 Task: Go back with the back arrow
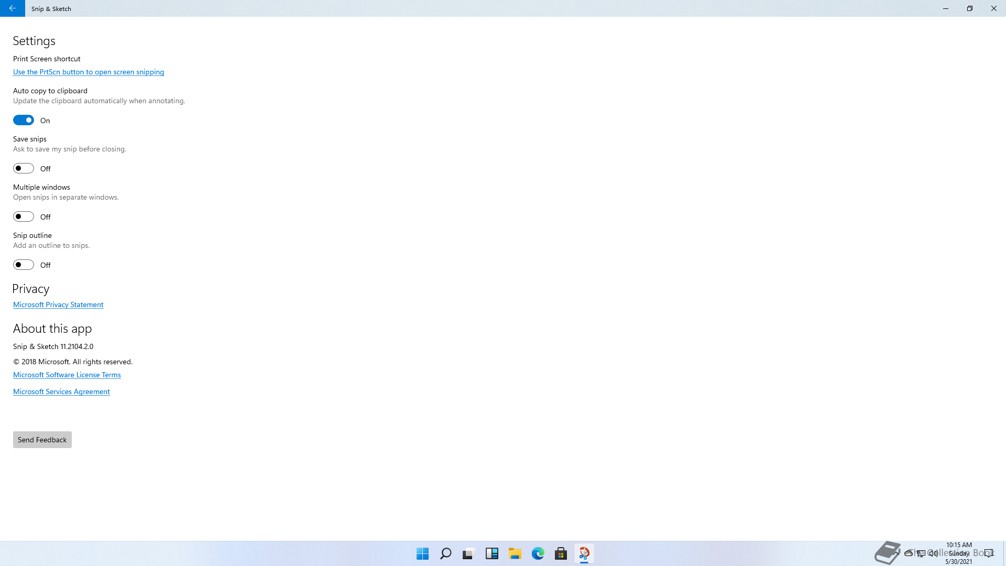pyautogui.click(x=12, y=8)
